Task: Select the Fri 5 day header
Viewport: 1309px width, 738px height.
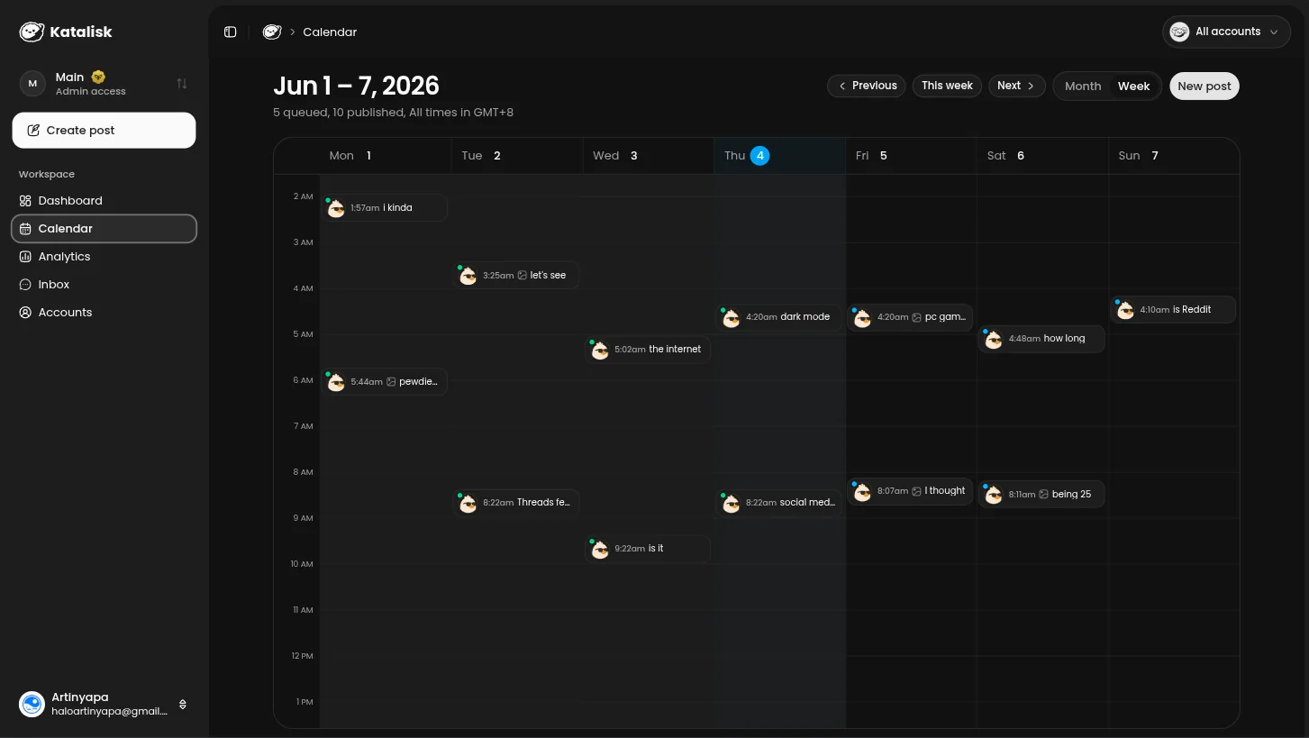Action: [912, 156]
